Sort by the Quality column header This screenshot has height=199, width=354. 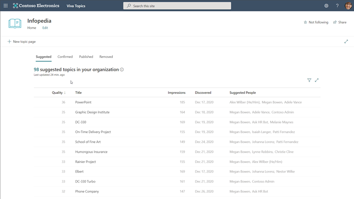(x=57, y=92)
